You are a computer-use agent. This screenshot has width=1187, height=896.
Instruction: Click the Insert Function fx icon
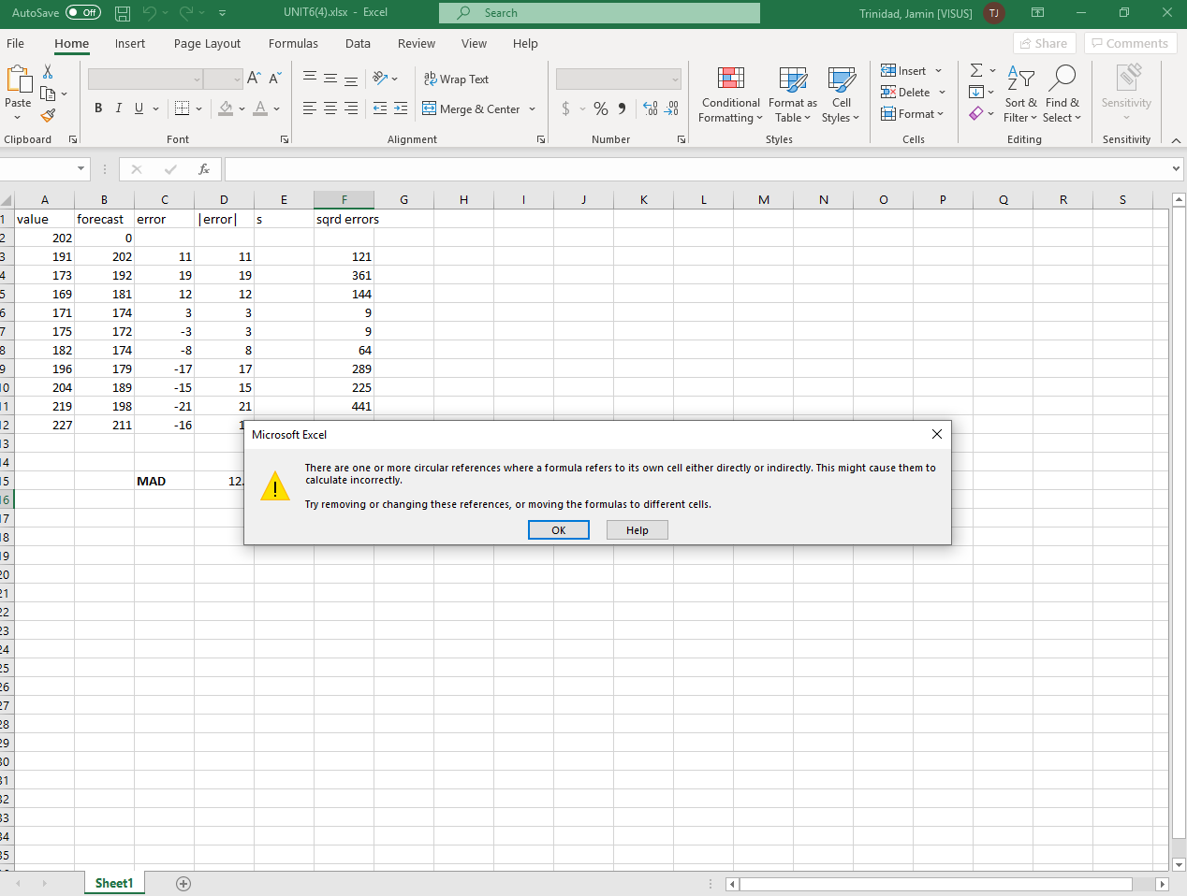click(x=204, y=169)
